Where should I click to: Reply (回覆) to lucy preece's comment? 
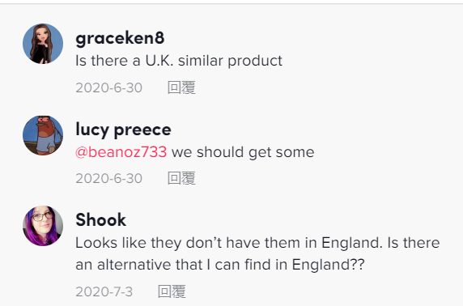pyautogui.click(x=181, y=178)
